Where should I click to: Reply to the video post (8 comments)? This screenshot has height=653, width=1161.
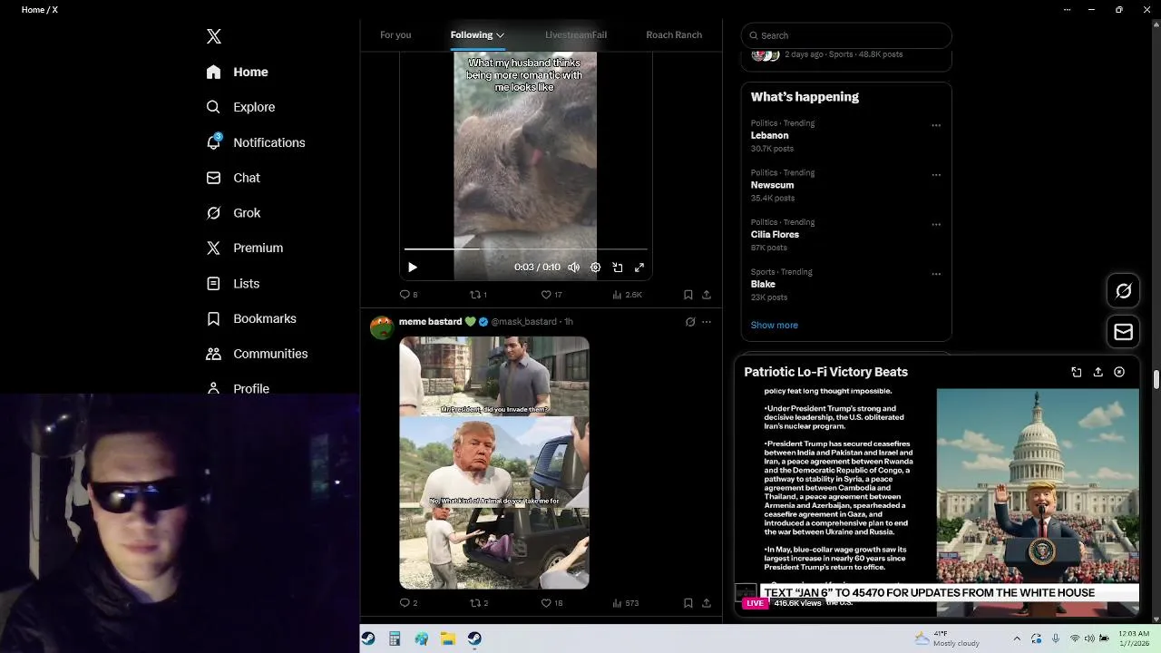409,295
